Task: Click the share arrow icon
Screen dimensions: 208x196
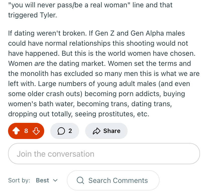Action: pyautogui.click(x=96, y=131)
